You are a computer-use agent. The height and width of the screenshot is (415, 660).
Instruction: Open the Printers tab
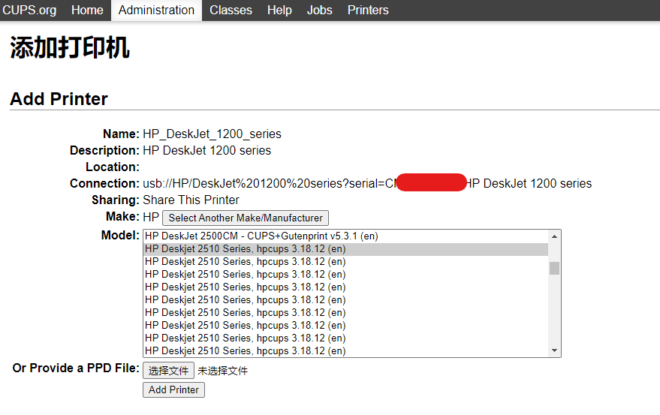tap(368, 10)
